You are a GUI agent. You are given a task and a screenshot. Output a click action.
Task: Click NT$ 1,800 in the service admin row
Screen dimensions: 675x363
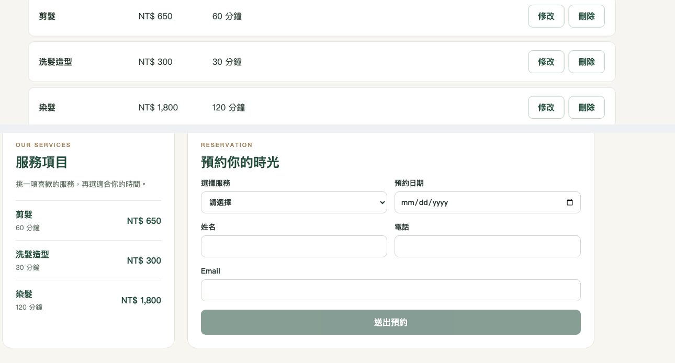[x=159, y=107]
